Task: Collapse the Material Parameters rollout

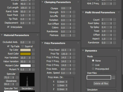Action: pos(2,35)
